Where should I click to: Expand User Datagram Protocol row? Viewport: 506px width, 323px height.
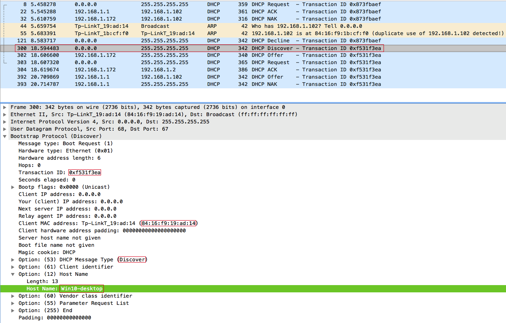click(5, 129)
